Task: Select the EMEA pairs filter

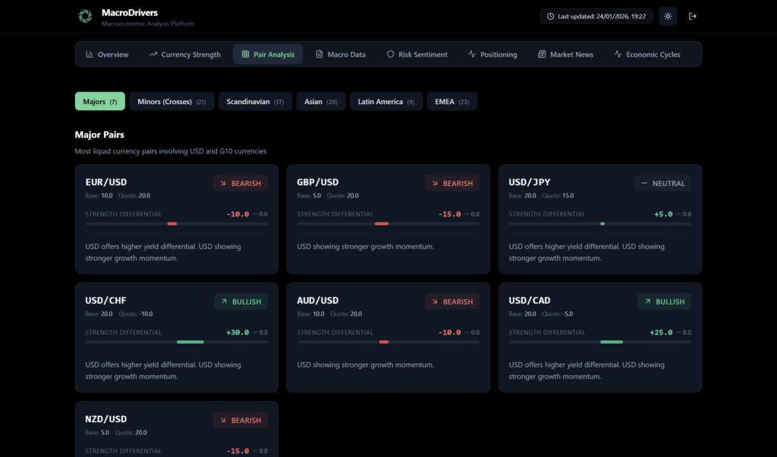Action: click(451, 102)
